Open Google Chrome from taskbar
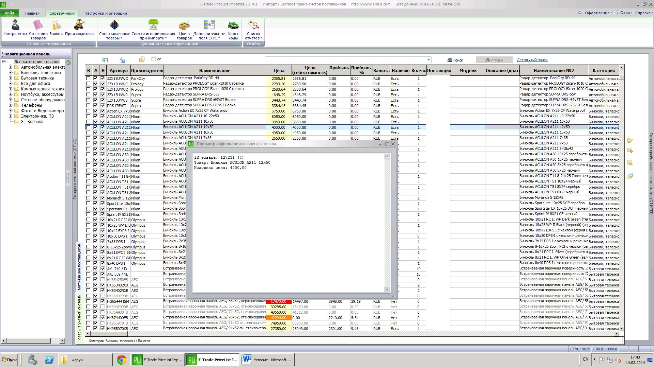This screenshot has width=654, height=367. pyautogui.click(x=121, y=360)
